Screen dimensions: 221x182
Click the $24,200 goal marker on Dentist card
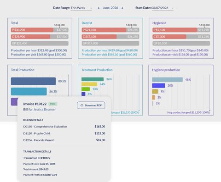pos(131,25)
